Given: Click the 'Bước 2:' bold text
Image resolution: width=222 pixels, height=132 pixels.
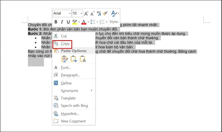Looking at the screenshot, I should [35, 34].
